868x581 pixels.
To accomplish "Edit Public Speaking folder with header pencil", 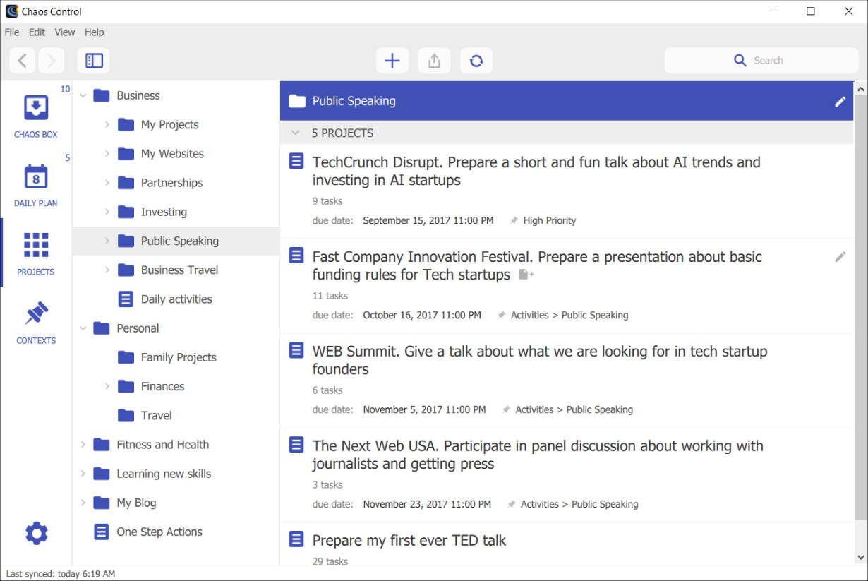I will click(x=840, y=102).
